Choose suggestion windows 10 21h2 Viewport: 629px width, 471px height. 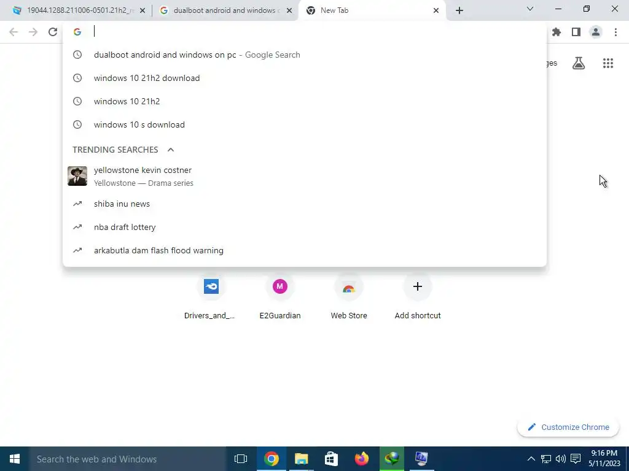click(305, 101)
